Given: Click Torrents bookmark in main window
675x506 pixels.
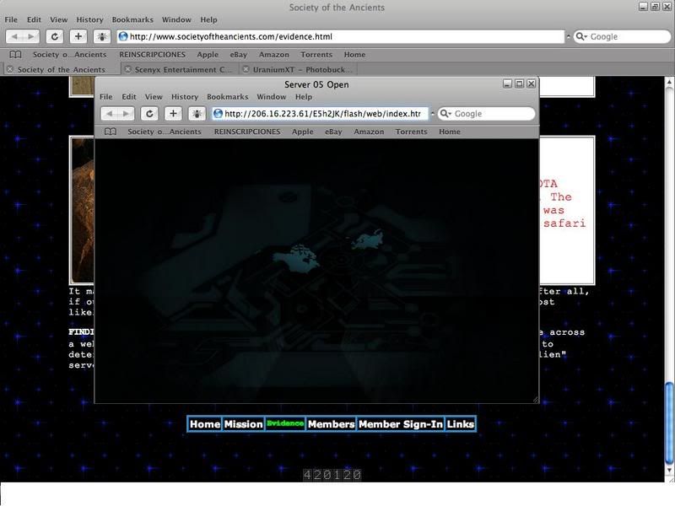Looking at the screenshot, I should [316, 55].
